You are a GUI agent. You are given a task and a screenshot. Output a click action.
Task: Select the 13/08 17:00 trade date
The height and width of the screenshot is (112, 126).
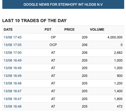click(x=12, y=53)
